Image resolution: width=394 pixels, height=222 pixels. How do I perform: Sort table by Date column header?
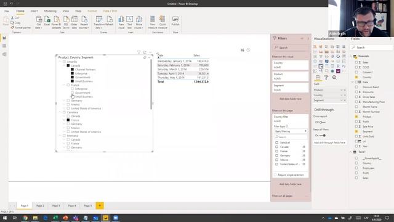(160, 55)
